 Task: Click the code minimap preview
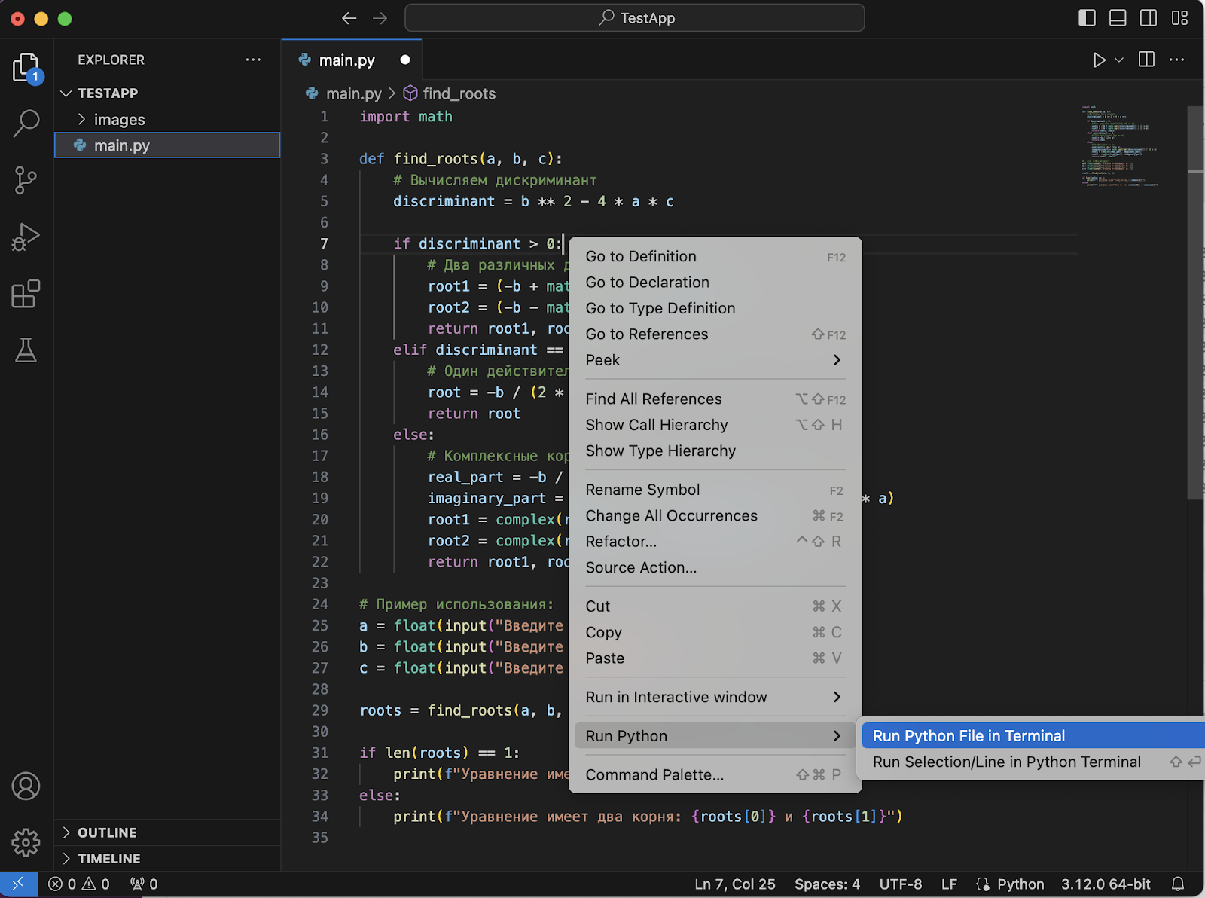pos(1122,146)
